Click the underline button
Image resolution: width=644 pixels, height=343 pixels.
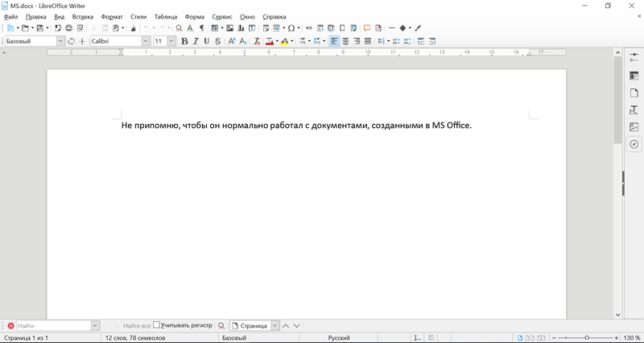[207, 41]
